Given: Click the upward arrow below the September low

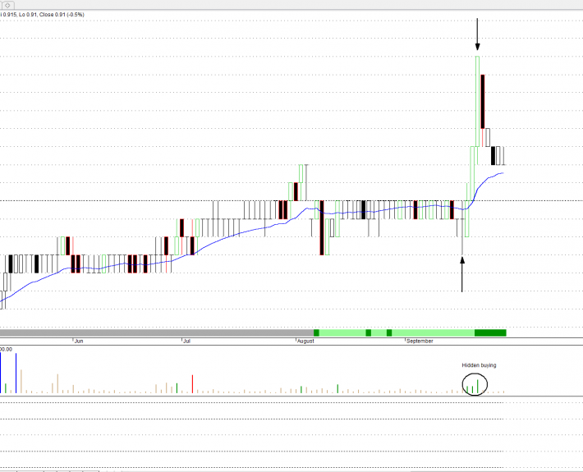Looking at the screenshot, I should coord(462,273).
